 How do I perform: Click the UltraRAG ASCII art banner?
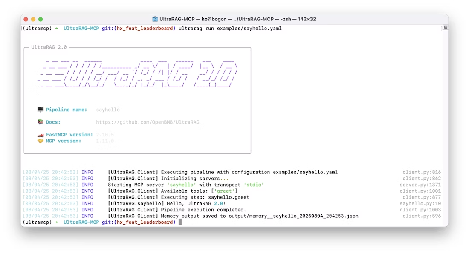137,74
